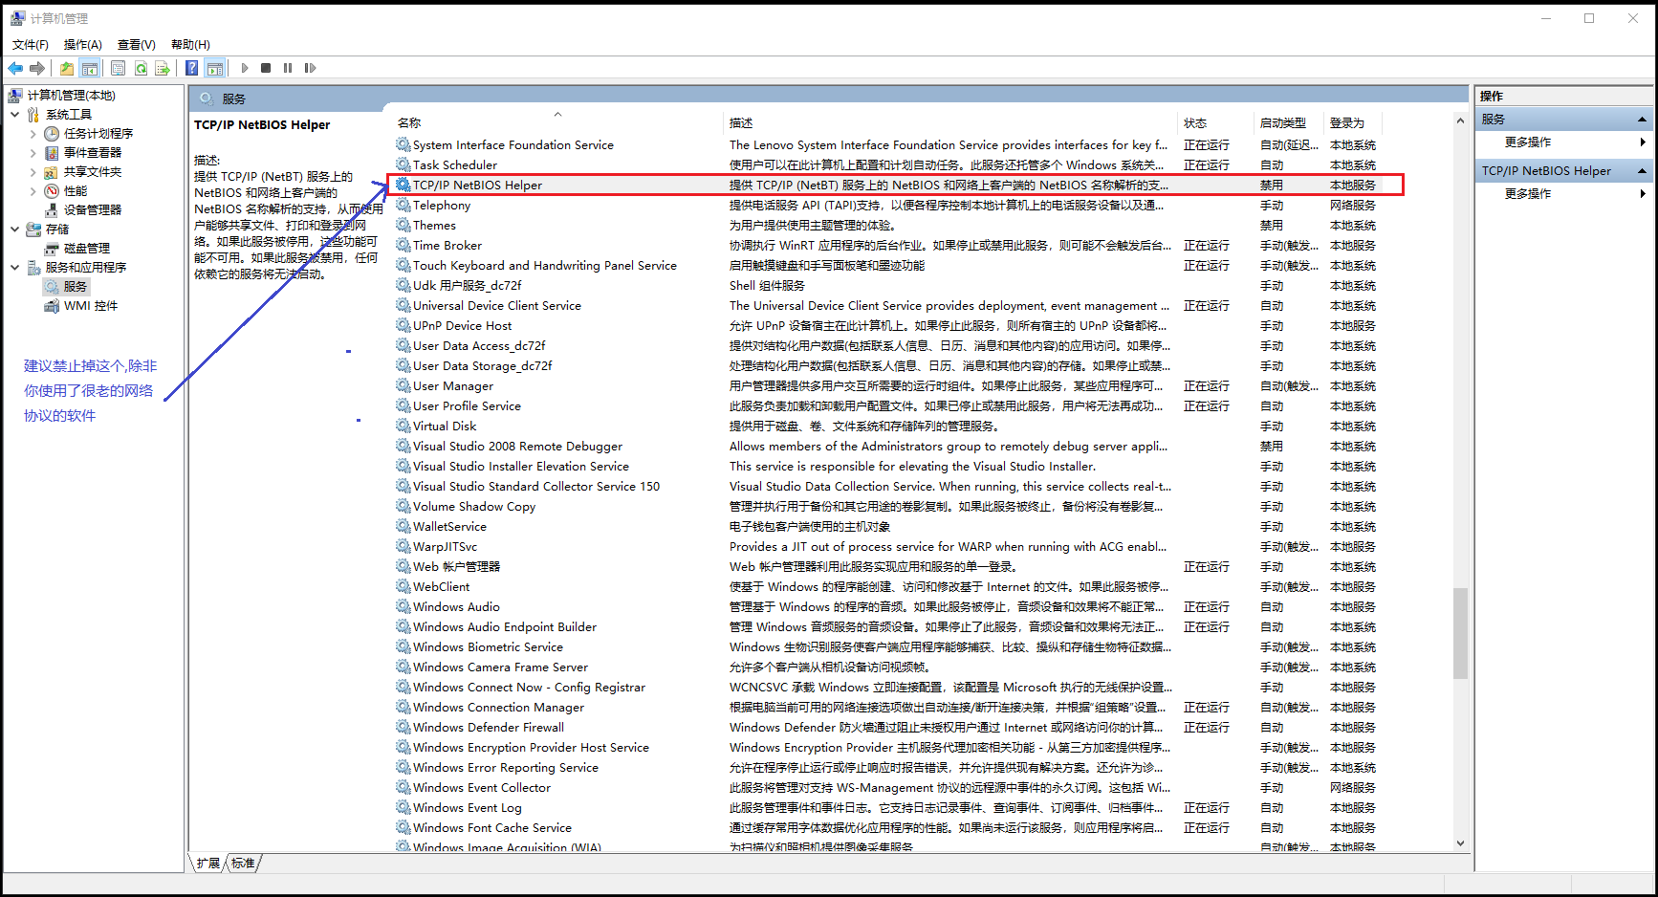Expand the 事件查看器 tree node
This screenshot has height=897, width=1658.
(33, 153)
